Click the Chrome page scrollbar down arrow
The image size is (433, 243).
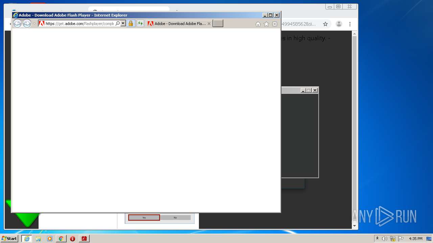coord(355,226)
